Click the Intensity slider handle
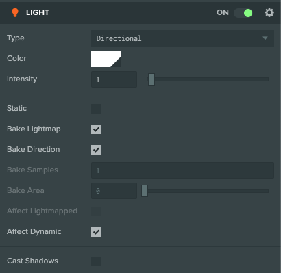This screenshot has height=273, width=281. coord(151,79)
